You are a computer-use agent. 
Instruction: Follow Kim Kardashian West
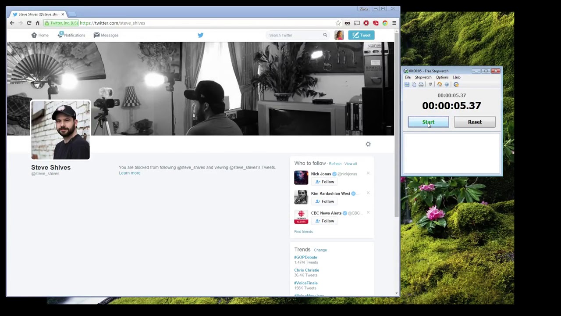(x=324, y=201)
